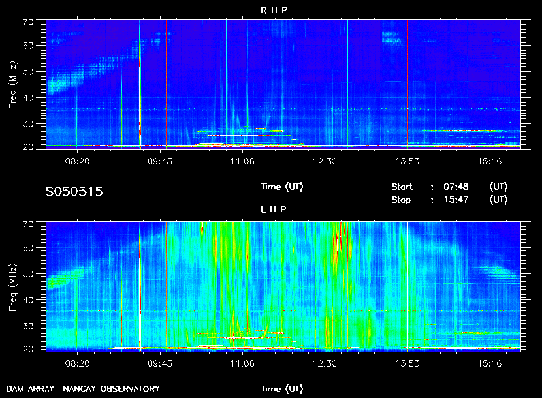Select the 07:48 start time value
The width and height of the screenshot is (542, 398).
[x=456, y=187]
